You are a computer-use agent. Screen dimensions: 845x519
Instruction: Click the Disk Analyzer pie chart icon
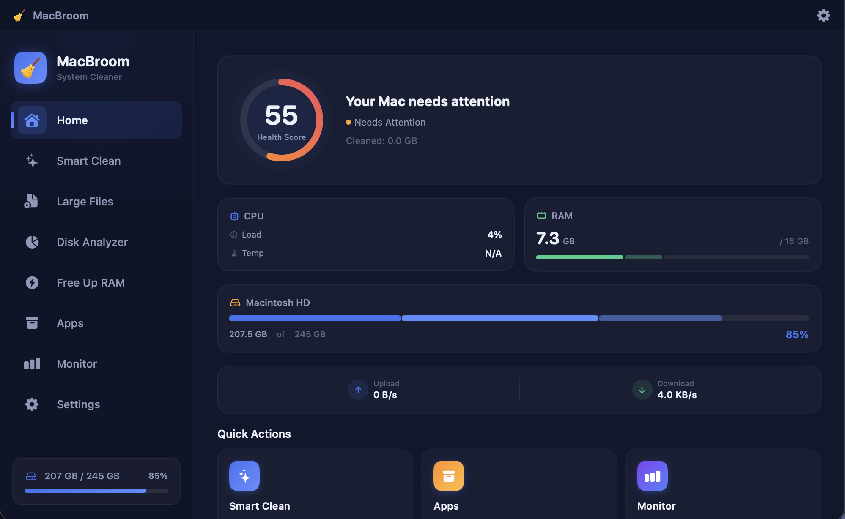[32, 242]
